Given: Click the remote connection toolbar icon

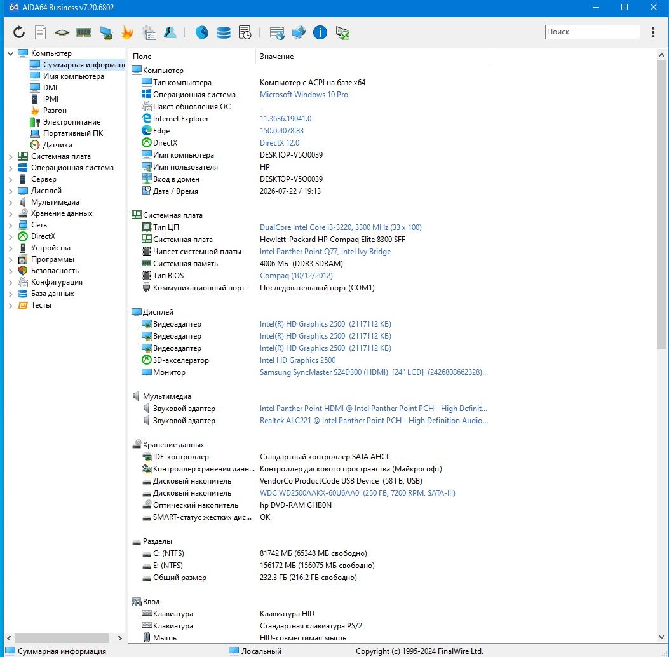Looking at the screenshot, I should [x=342, y=33].
